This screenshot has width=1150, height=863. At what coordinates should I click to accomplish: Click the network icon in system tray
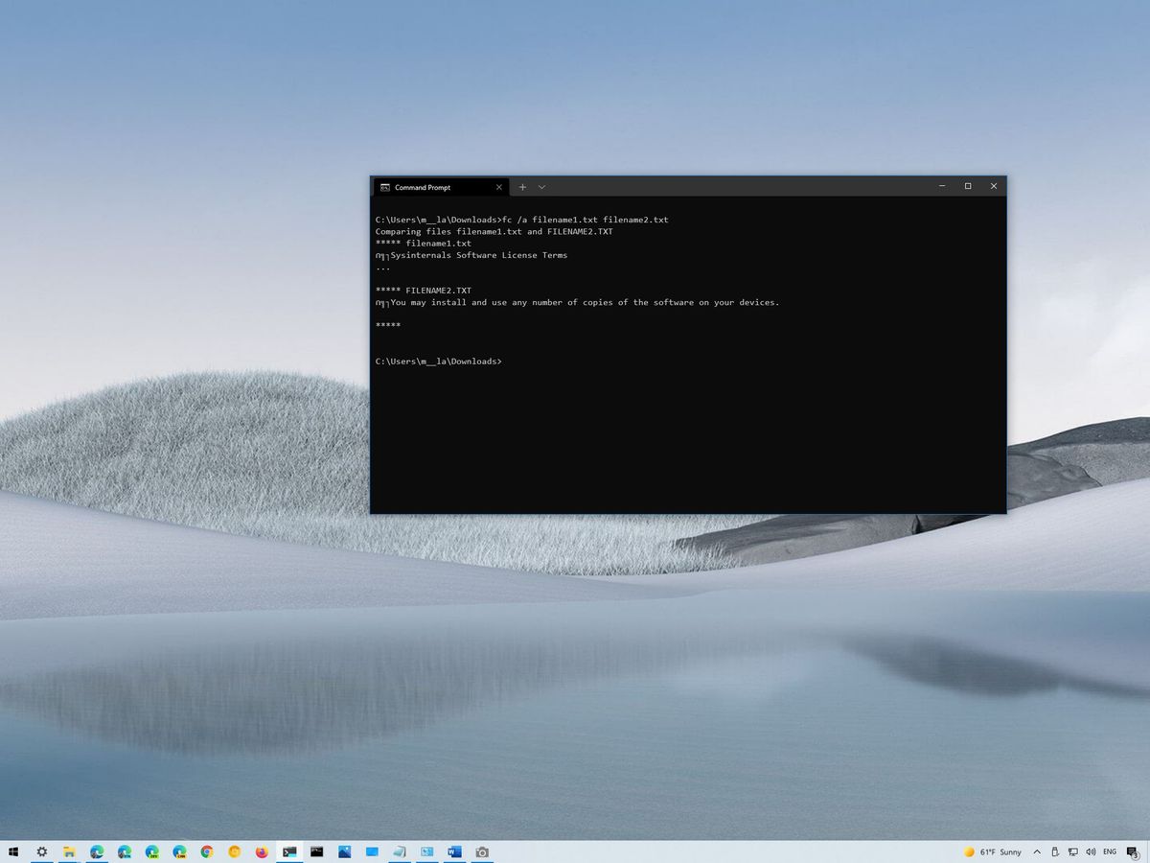[1073, 851]
